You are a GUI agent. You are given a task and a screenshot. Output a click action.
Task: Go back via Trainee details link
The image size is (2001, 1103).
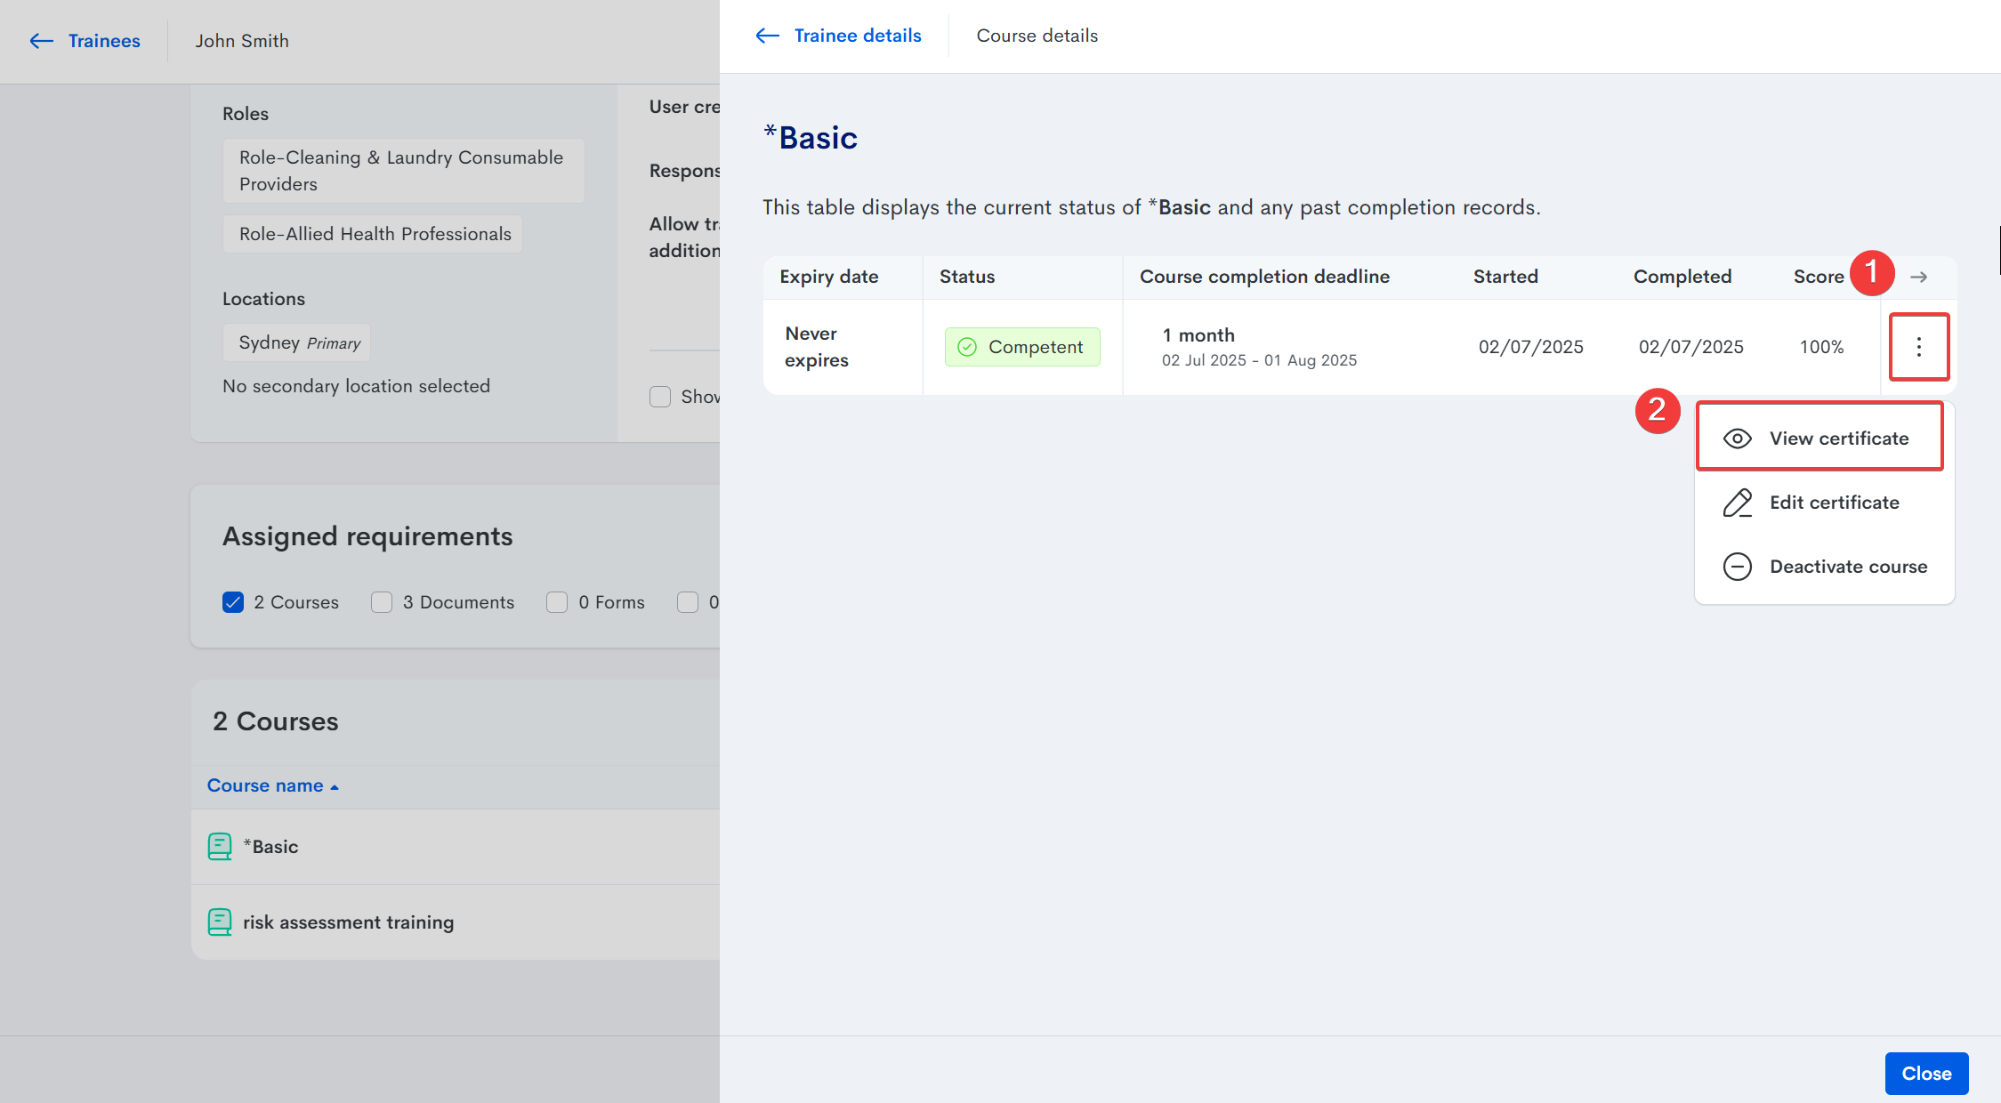[x=857, y=36]
